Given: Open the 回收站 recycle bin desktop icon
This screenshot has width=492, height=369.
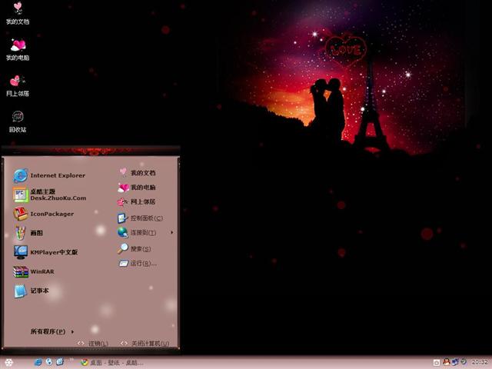Looking at the screenshot, I should [x=18, y=121].
